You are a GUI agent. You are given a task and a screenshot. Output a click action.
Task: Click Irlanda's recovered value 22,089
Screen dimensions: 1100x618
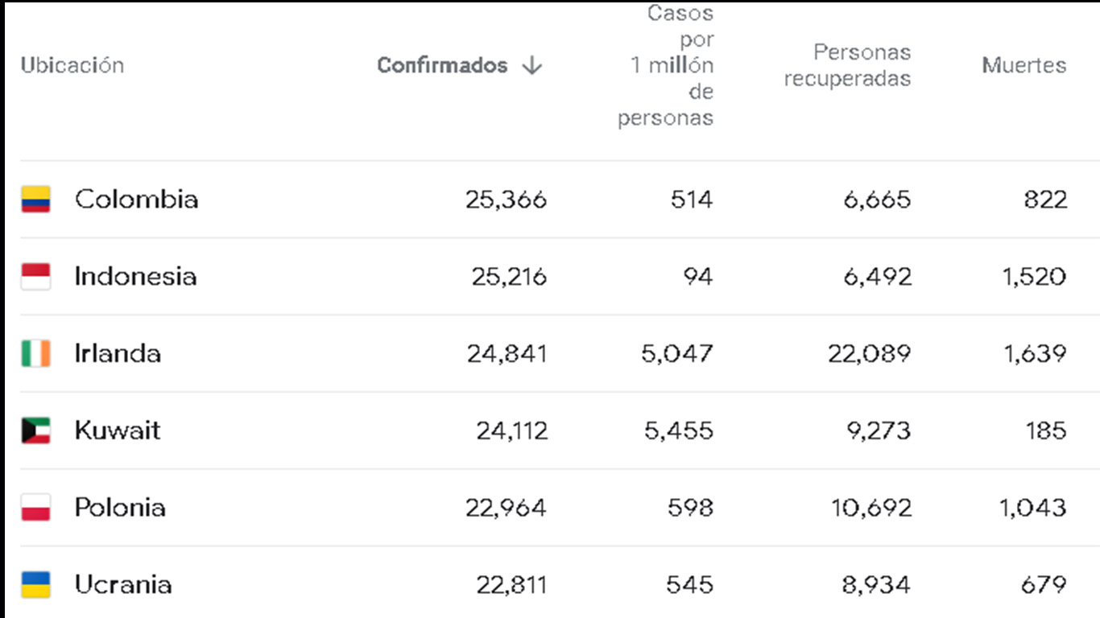click(870, 353)
